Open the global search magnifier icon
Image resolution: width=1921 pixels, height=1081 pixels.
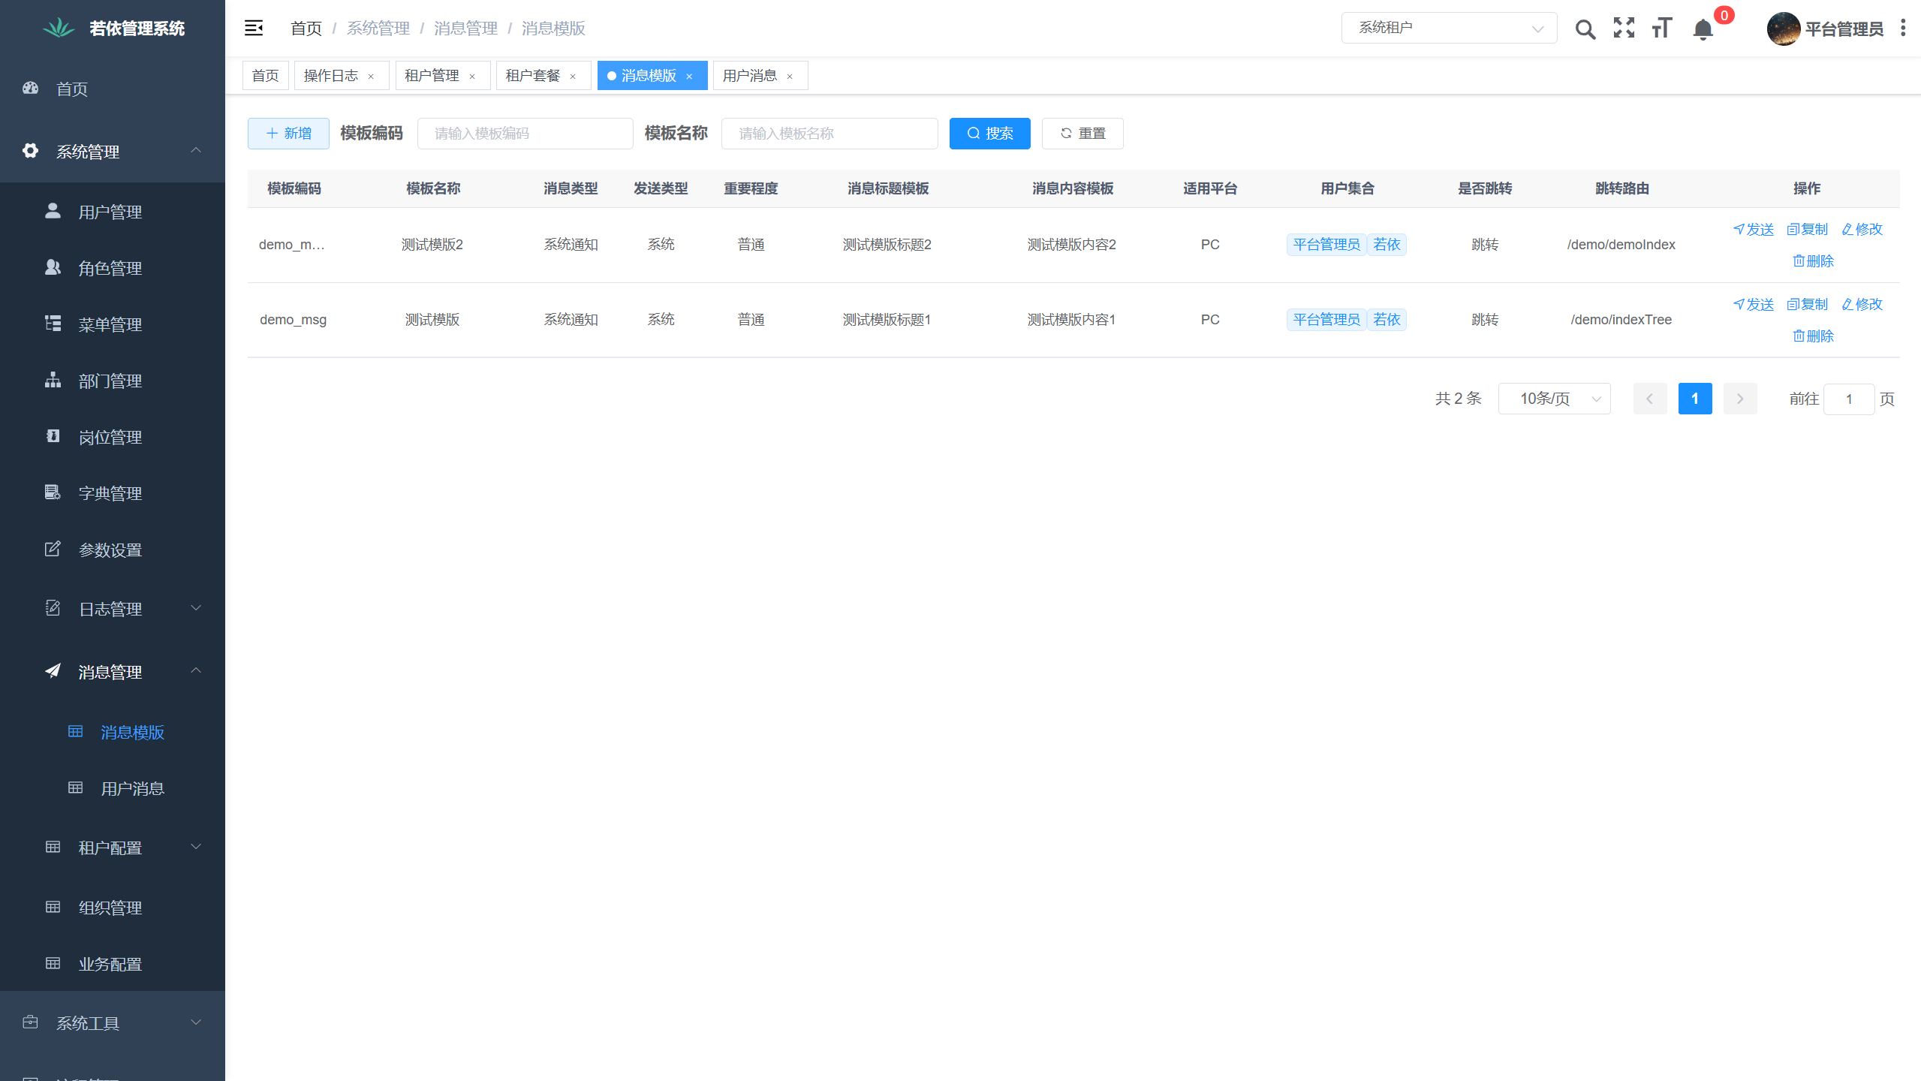pyautogui.click(x=1585, y=29)
